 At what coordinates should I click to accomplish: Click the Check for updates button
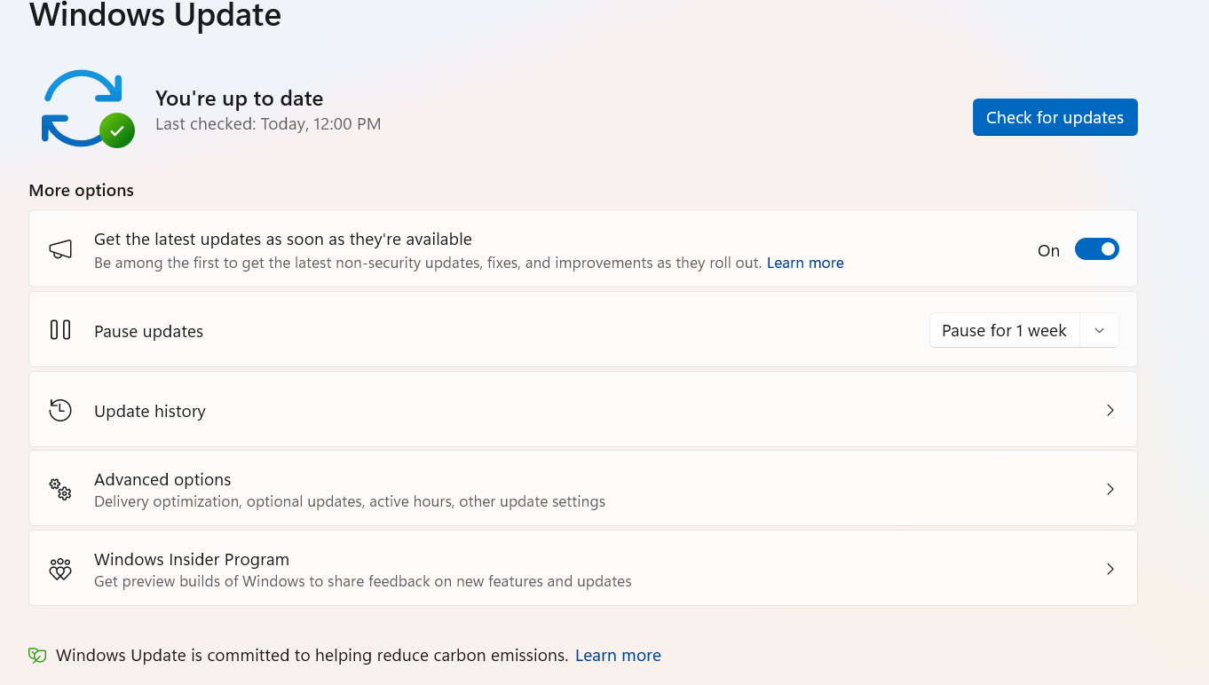click(1055, 116)
